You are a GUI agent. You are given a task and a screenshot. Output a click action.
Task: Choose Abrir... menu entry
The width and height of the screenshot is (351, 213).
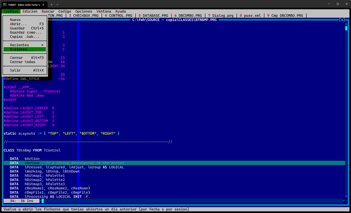tap(25, 24)
